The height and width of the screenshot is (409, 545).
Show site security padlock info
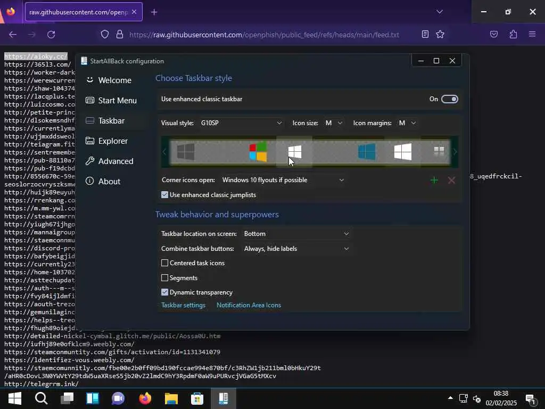coord(120,35)
